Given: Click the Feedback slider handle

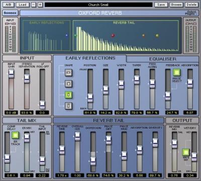Looking at the screenshot, I should [168, 96].
